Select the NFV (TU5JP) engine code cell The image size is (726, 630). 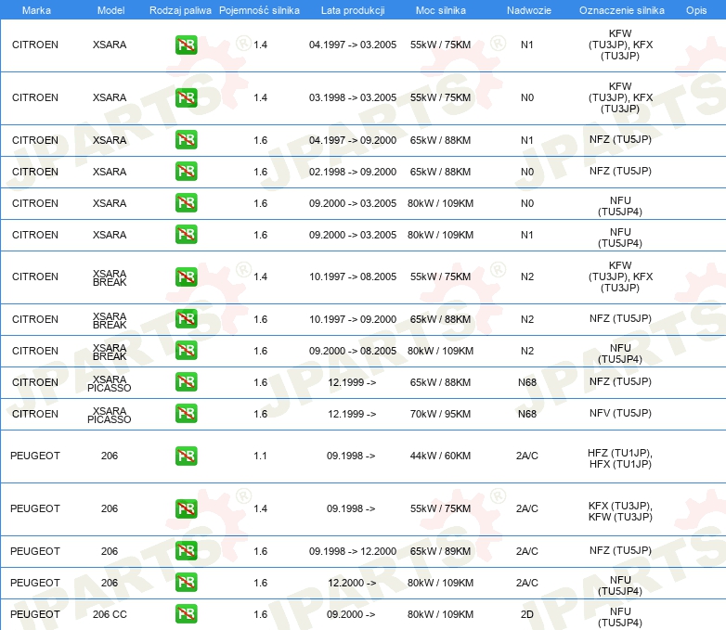point(619,414)
